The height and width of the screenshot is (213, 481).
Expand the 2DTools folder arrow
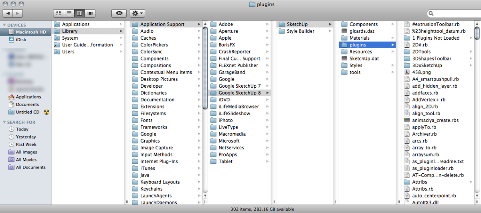pyautogui.click(x=470, y=52)
